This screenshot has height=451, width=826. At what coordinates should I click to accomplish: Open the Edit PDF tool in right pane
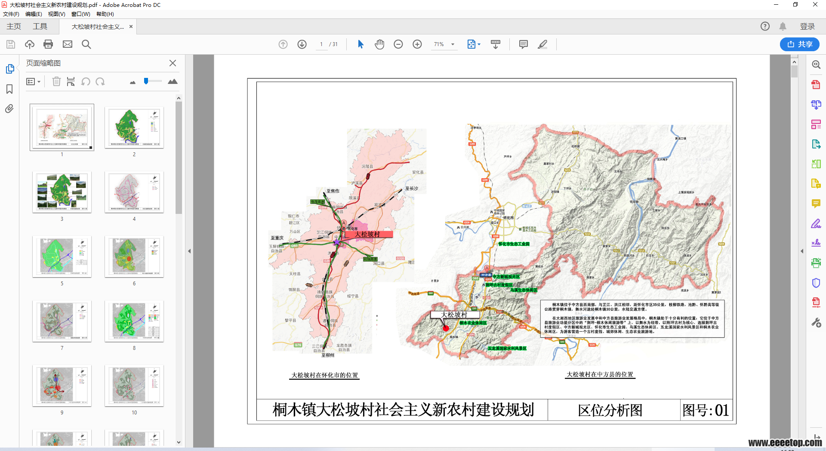816,124
